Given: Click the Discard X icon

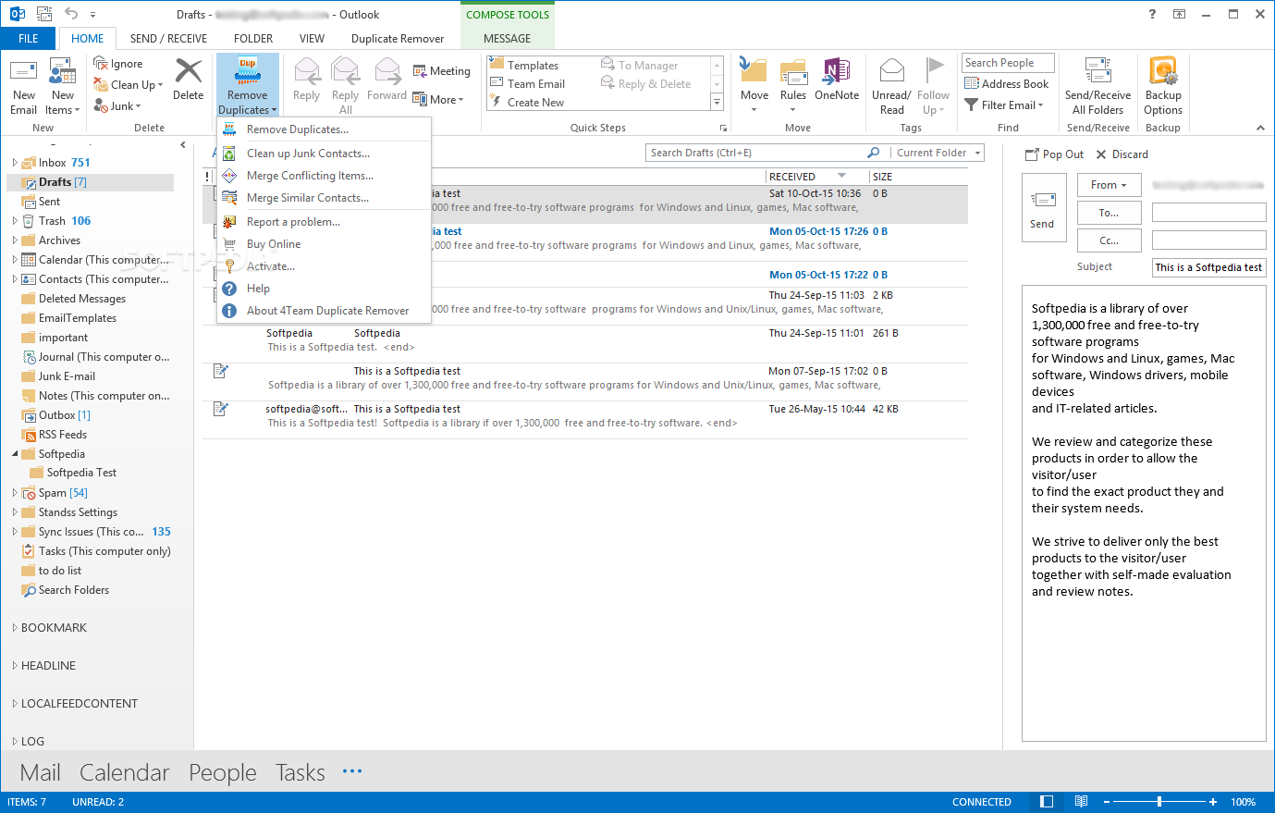Looking at the screenshot, I should pos(1101,154).
